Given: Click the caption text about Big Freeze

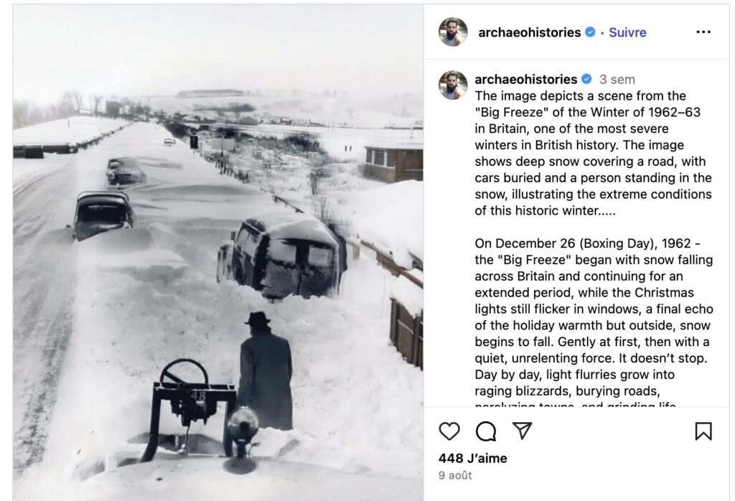Looking at the screenshot, I should point(593,154).
